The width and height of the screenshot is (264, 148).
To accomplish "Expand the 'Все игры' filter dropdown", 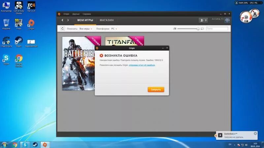I will point(86,29).
